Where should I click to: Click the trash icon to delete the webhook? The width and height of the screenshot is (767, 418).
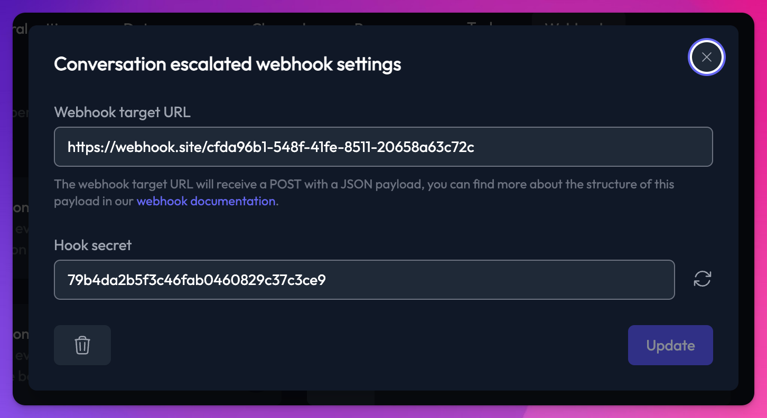click(x=82, y=345)
